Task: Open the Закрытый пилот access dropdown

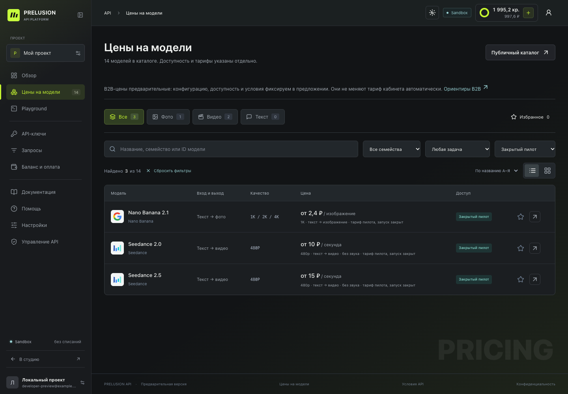Action: click(x=525, y=149)
